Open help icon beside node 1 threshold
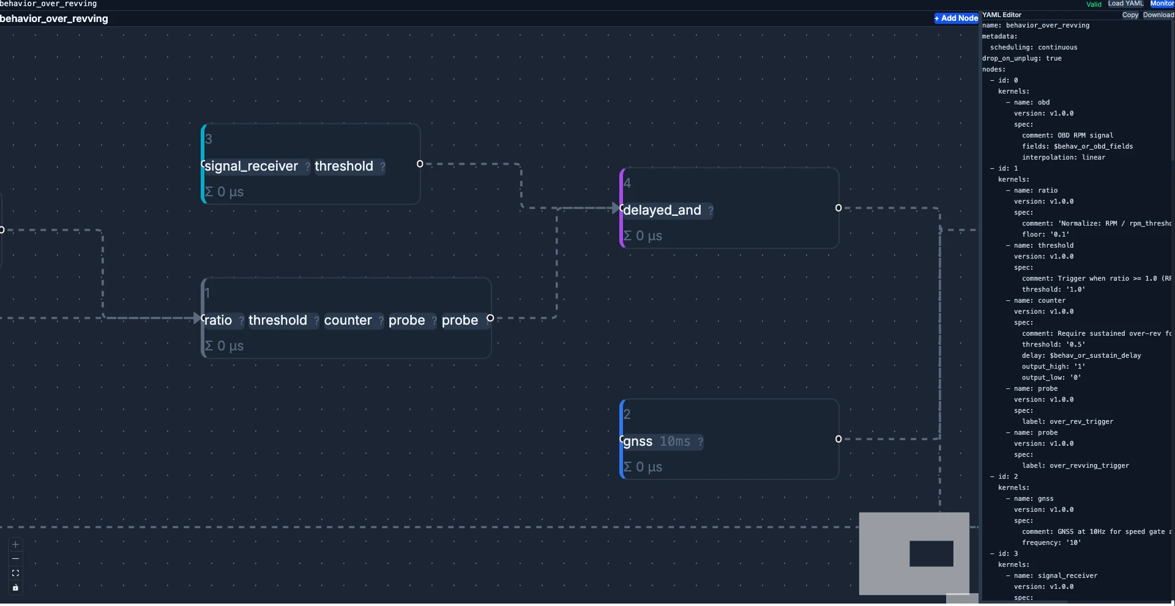Viewport: 1175px width, 606px height. coord(316,320)
